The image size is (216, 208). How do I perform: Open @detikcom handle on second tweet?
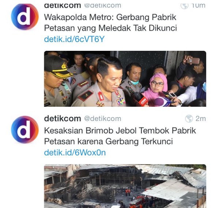[x=103, y=118]
